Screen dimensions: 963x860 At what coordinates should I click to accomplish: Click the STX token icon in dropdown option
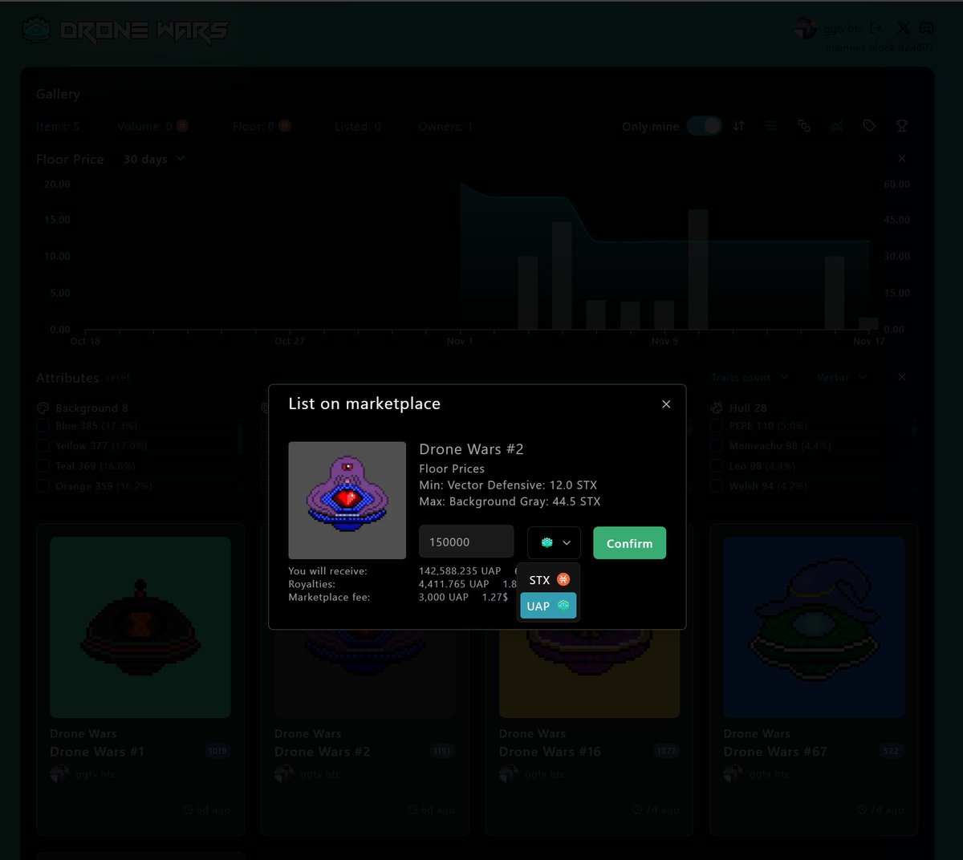[x=563, y=579]
